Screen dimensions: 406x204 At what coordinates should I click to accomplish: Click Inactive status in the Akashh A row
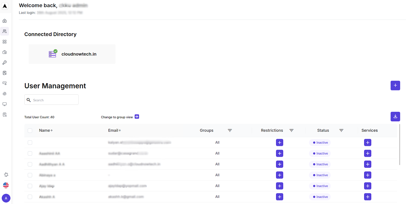pos(320,197)
